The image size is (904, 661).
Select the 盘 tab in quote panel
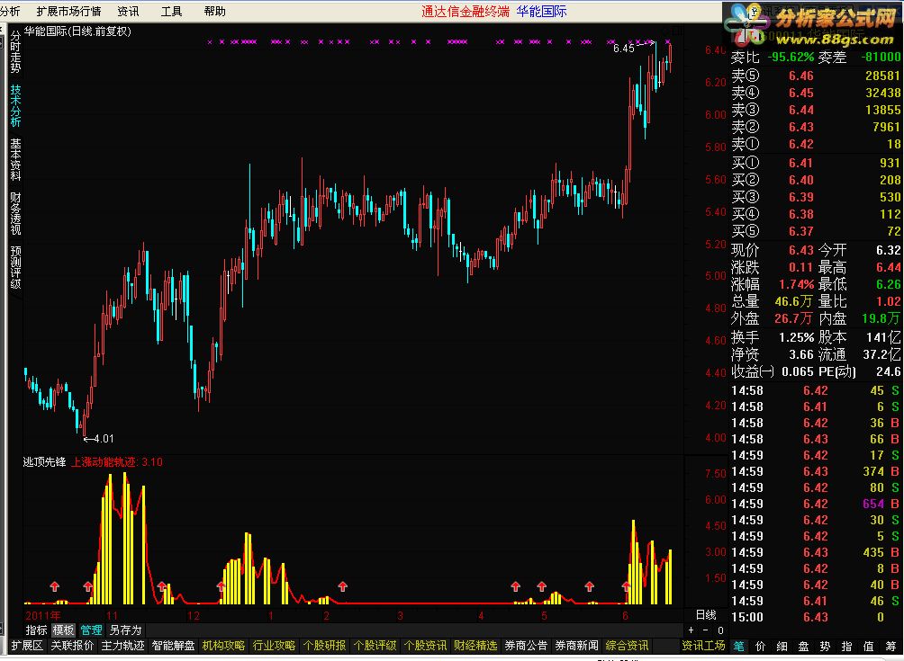tap(804, 646)
